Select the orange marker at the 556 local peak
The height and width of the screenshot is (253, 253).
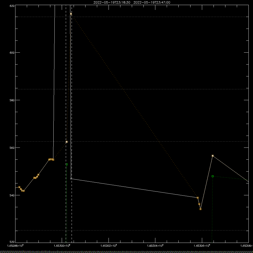(213, 156)
